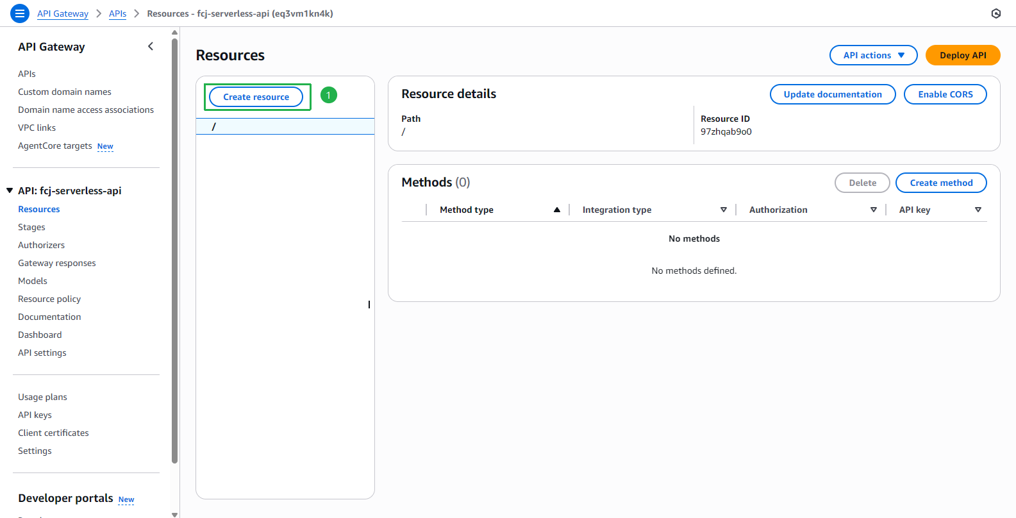
Task: Click the Delete method button
Action: click(x=862, y=183)
